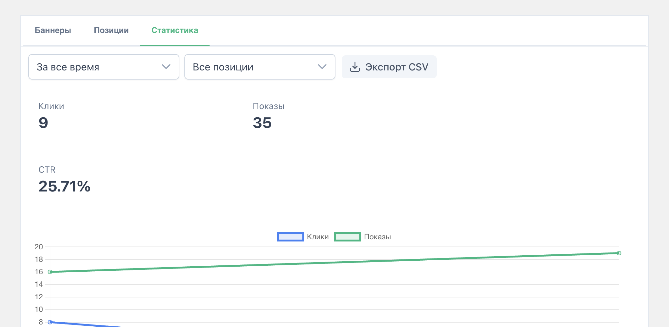Screen dimensions: 669x327
Task: Click the first Показы data point at 16
Action: [x=50, y=272]
